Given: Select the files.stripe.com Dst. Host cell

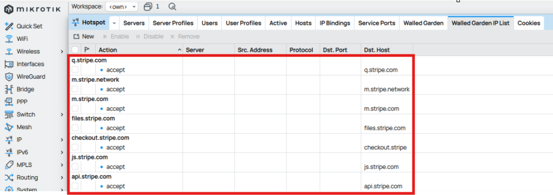Looking at the screenshot, I should click(x=385, y=128).
